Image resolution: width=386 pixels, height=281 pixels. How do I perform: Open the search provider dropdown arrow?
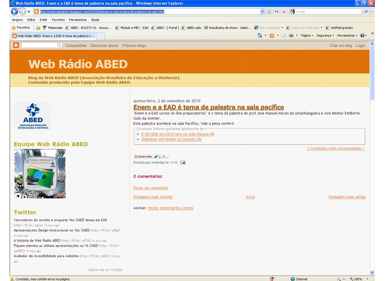pyautogui.click(x=371, y=12)
